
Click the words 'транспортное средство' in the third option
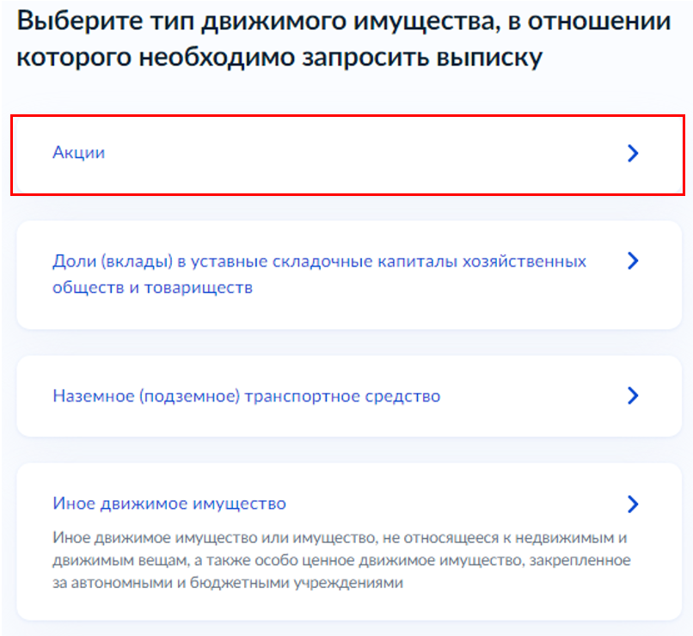(342, 396)
